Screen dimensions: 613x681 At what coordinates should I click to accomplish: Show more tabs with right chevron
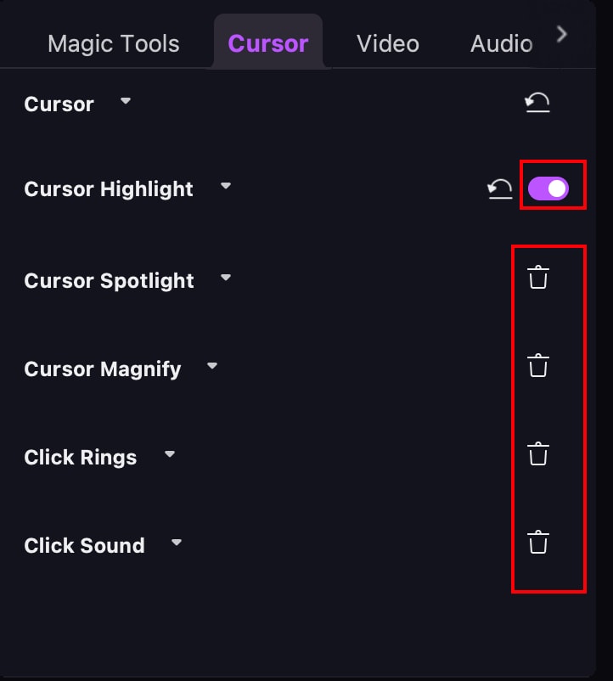pos(561,34)
